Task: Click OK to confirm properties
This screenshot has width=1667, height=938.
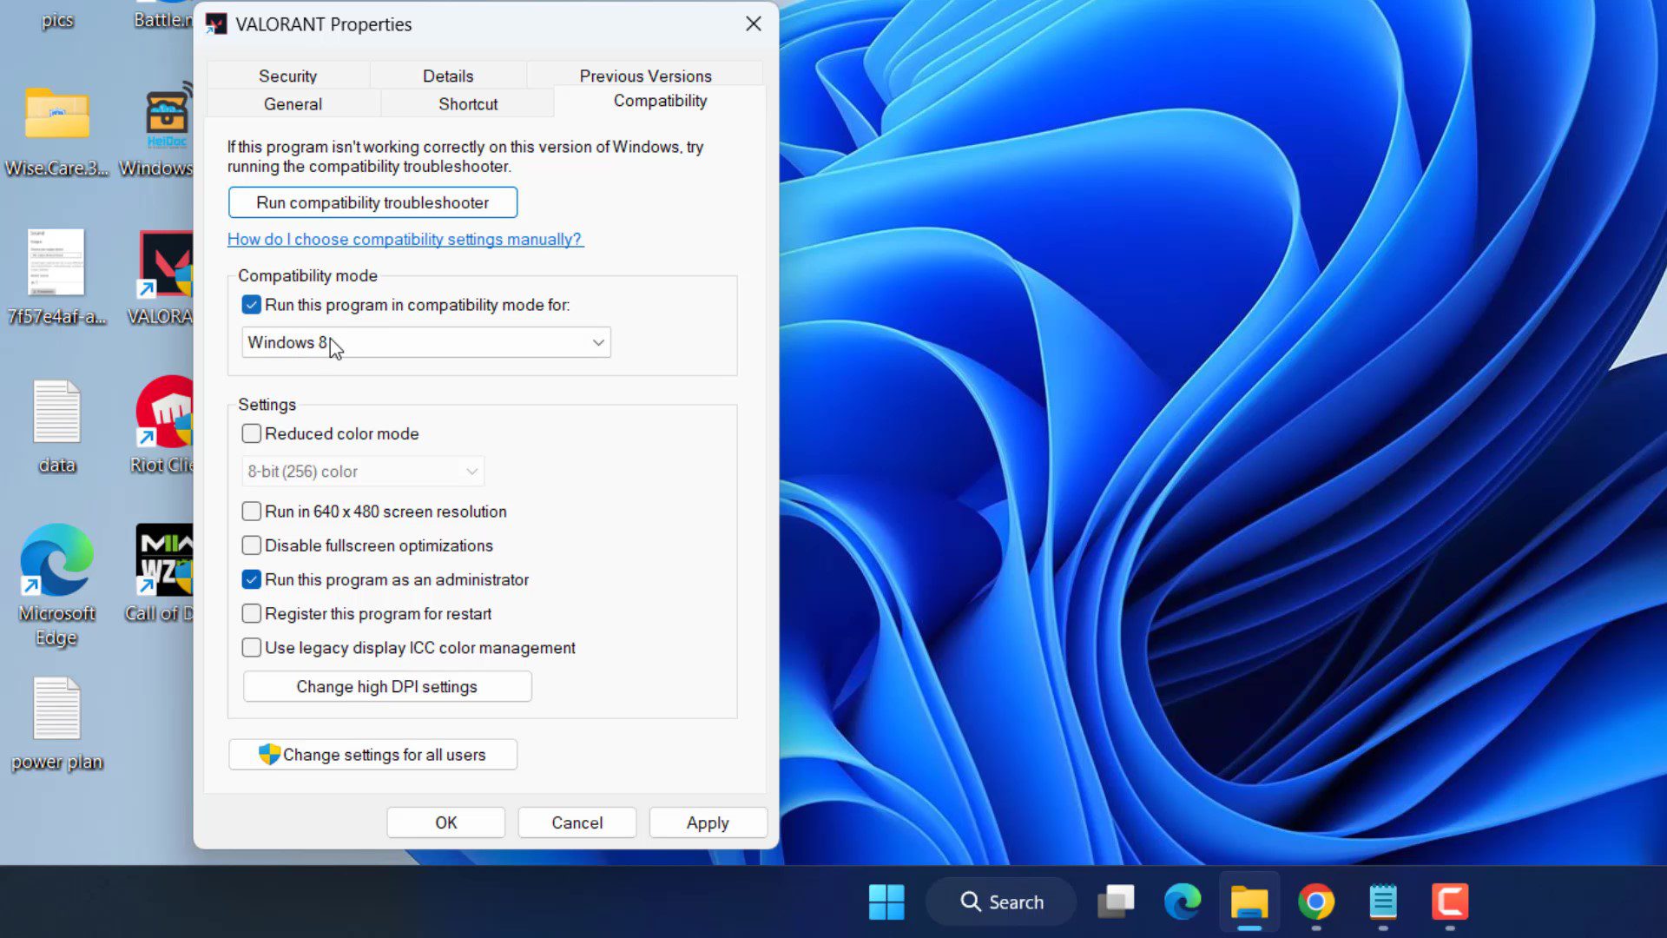Action: (445, 822)
